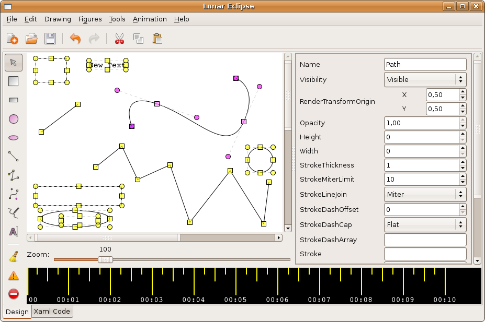Select the New Text object on canvas
This screenshot has height=322, width=485.
(107, 65)
